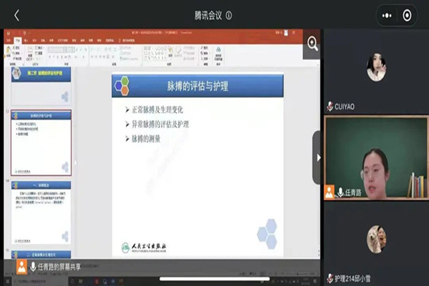Screen dimensions: 429x286
Task: Click the Windows taskbar search box
Action: click(x=41, y=281)
